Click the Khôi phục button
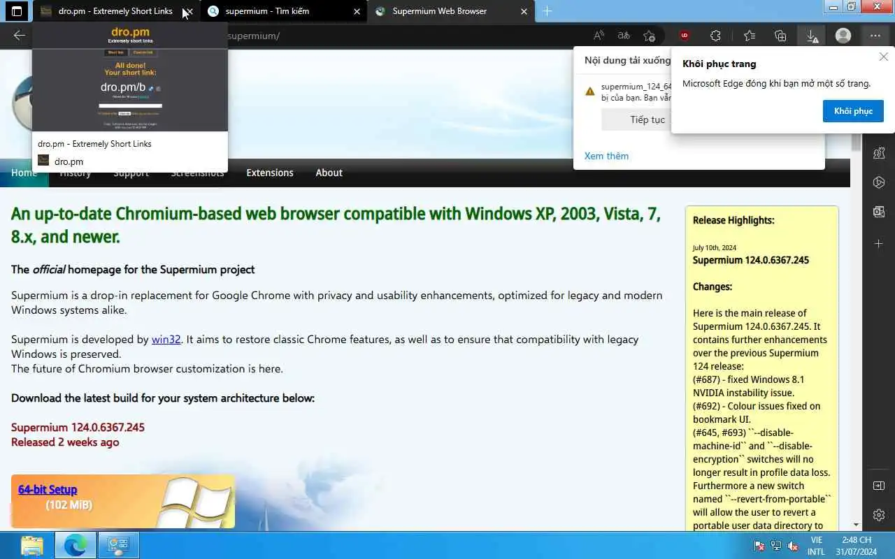The image size is (895, 559). (x=853, y=111)
